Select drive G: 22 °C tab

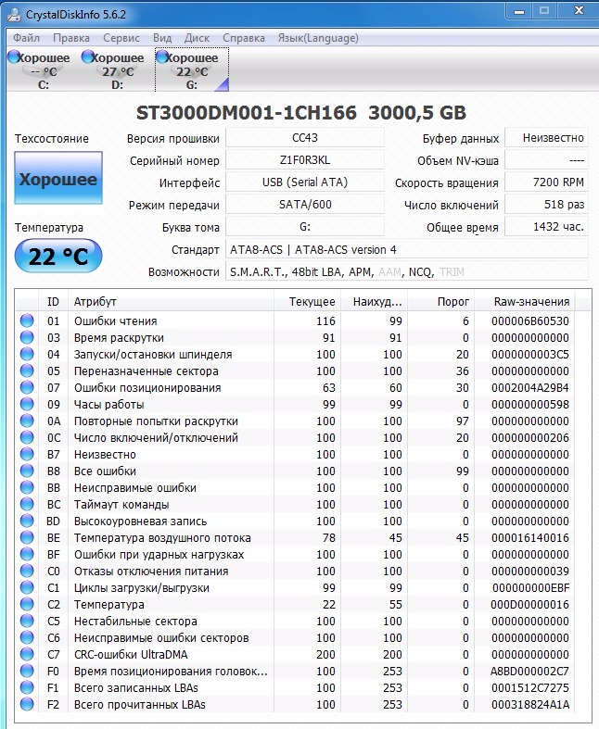coord(192,69)
